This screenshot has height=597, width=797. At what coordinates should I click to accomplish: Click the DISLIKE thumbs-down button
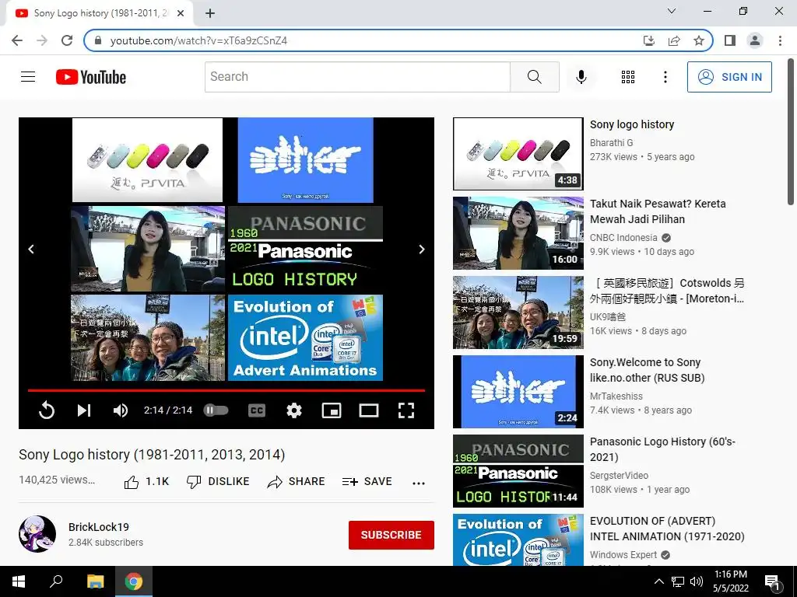click(x=218, y=482)
